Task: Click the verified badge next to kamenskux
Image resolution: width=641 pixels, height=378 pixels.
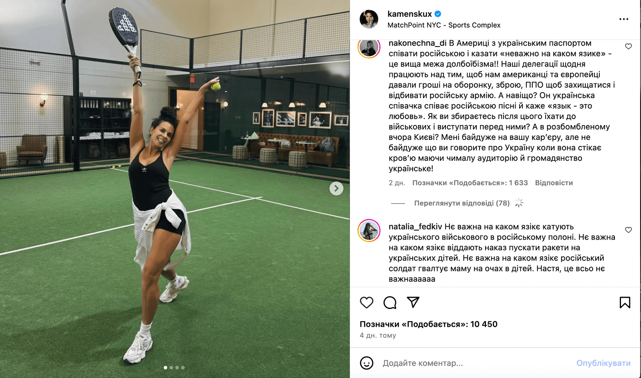Action: [438, 14]
